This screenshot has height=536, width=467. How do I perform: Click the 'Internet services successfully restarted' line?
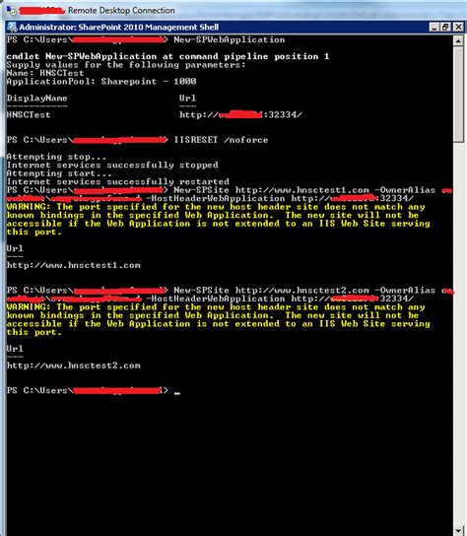[x=118, y=181]
